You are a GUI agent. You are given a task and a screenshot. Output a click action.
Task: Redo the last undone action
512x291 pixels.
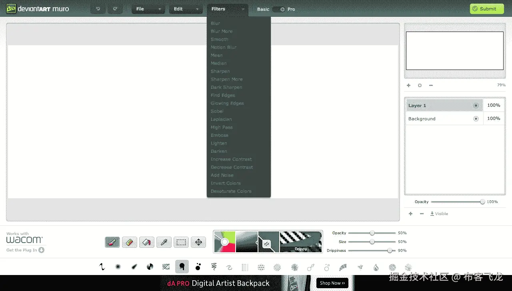[x=115, y=9]
